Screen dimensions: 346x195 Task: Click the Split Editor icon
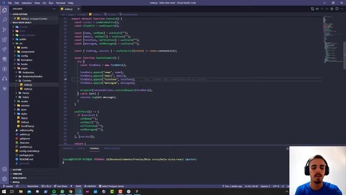point(337,9)
